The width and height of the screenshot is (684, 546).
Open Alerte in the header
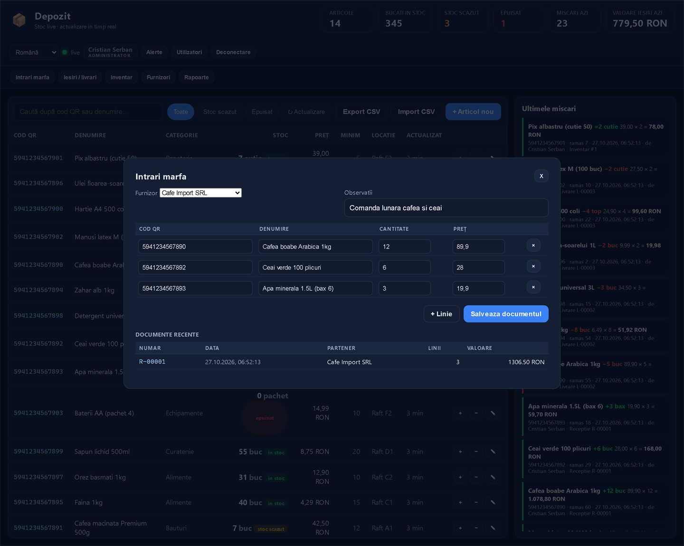pyautogui.click(x=154, y=52)
